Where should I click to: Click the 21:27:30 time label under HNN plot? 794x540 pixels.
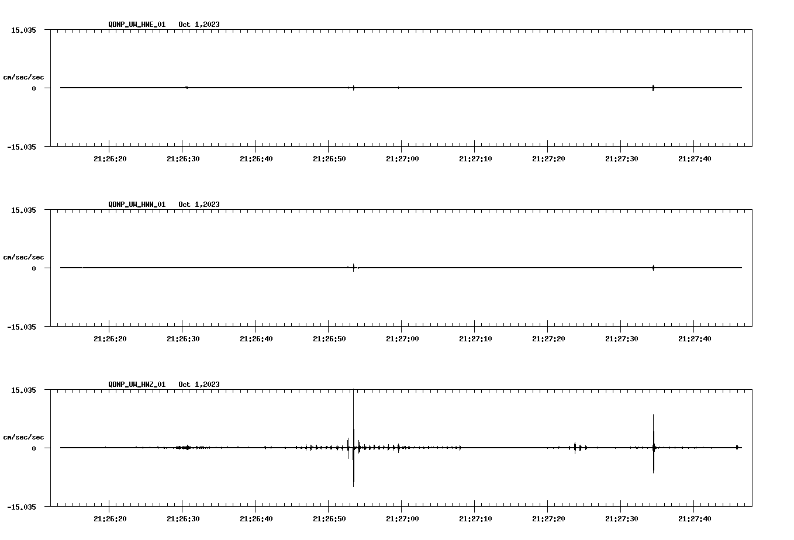click(x=622, y=339)
